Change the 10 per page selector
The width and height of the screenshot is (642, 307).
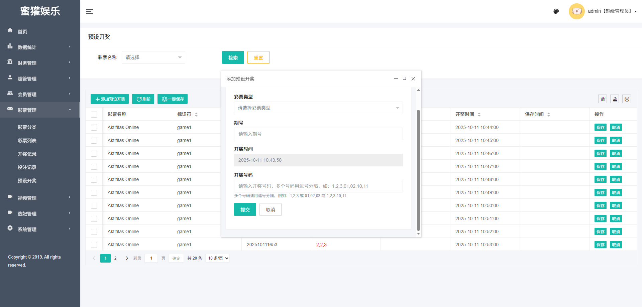tap(218, 258)
